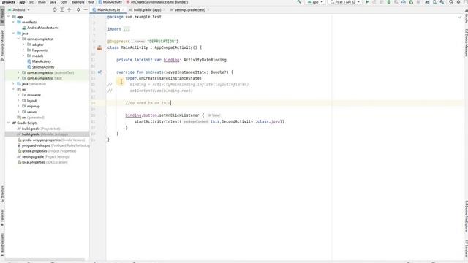Screen dimensions: 468x263
Task: Open the Android project view dropdown
Action: click(x=19, y=9)
